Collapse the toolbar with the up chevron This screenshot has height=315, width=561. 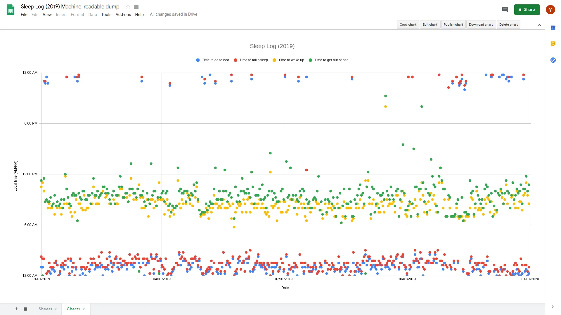click(x=539, y=25)
